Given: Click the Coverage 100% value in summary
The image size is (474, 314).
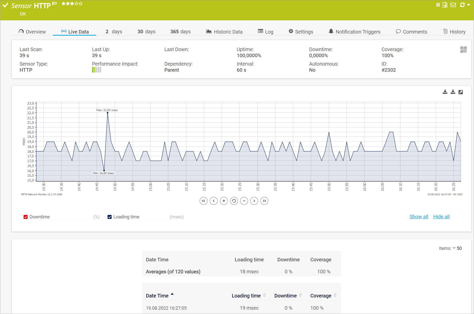Looking at the screenshot, I should [388, 55].
